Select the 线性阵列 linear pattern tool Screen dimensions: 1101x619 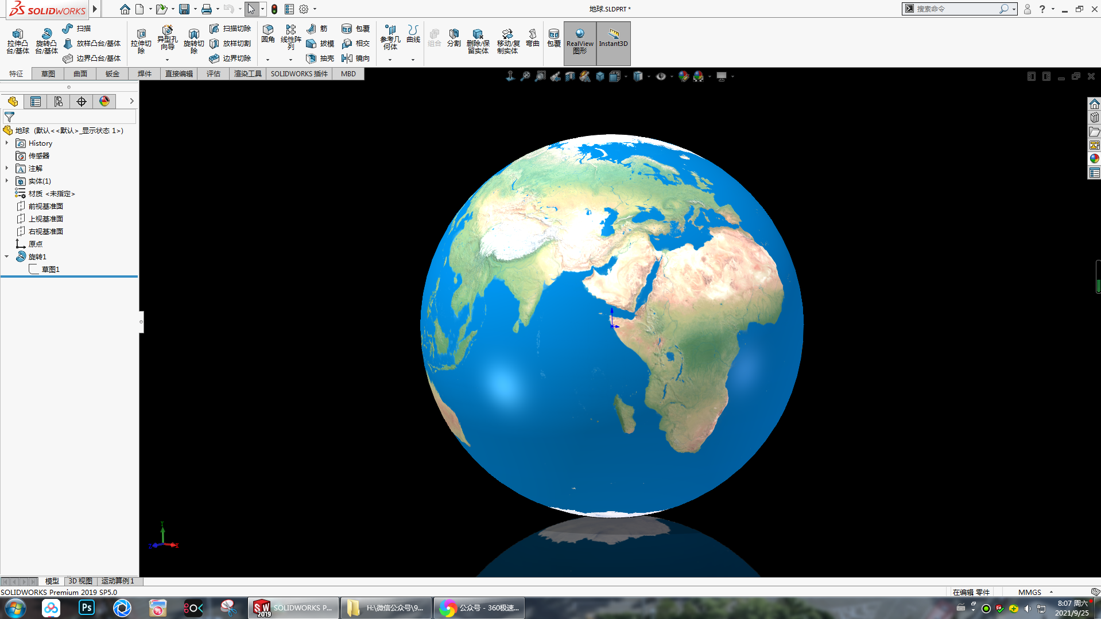(x=291, y=38)
